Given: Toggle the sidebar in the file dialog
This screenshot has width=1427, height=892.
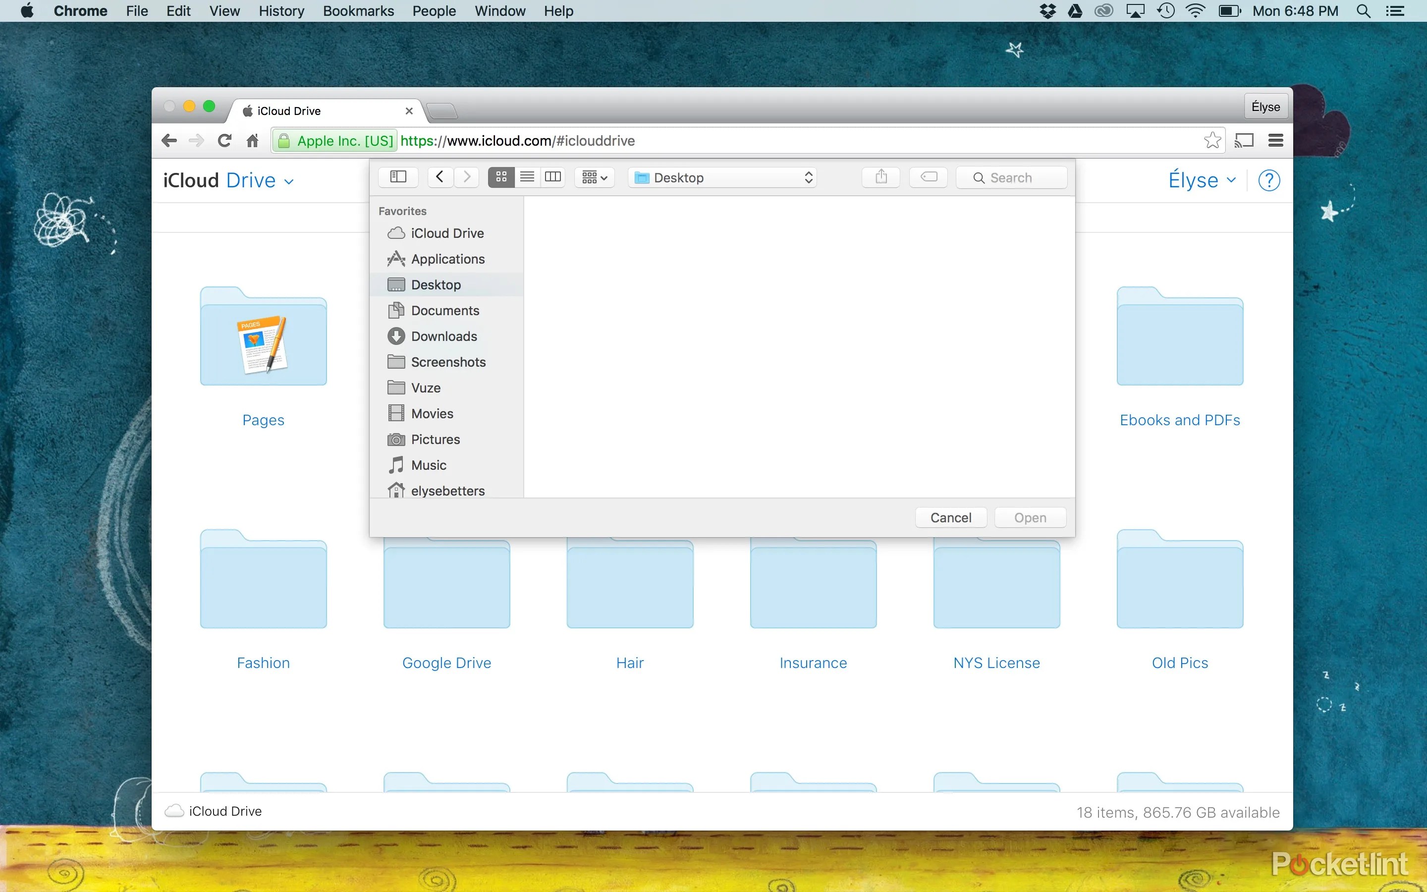Looking at the screenshot, I should coord(398,177).
